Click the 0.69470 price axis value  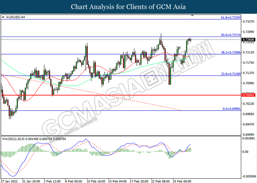click(x=248, y=124)
